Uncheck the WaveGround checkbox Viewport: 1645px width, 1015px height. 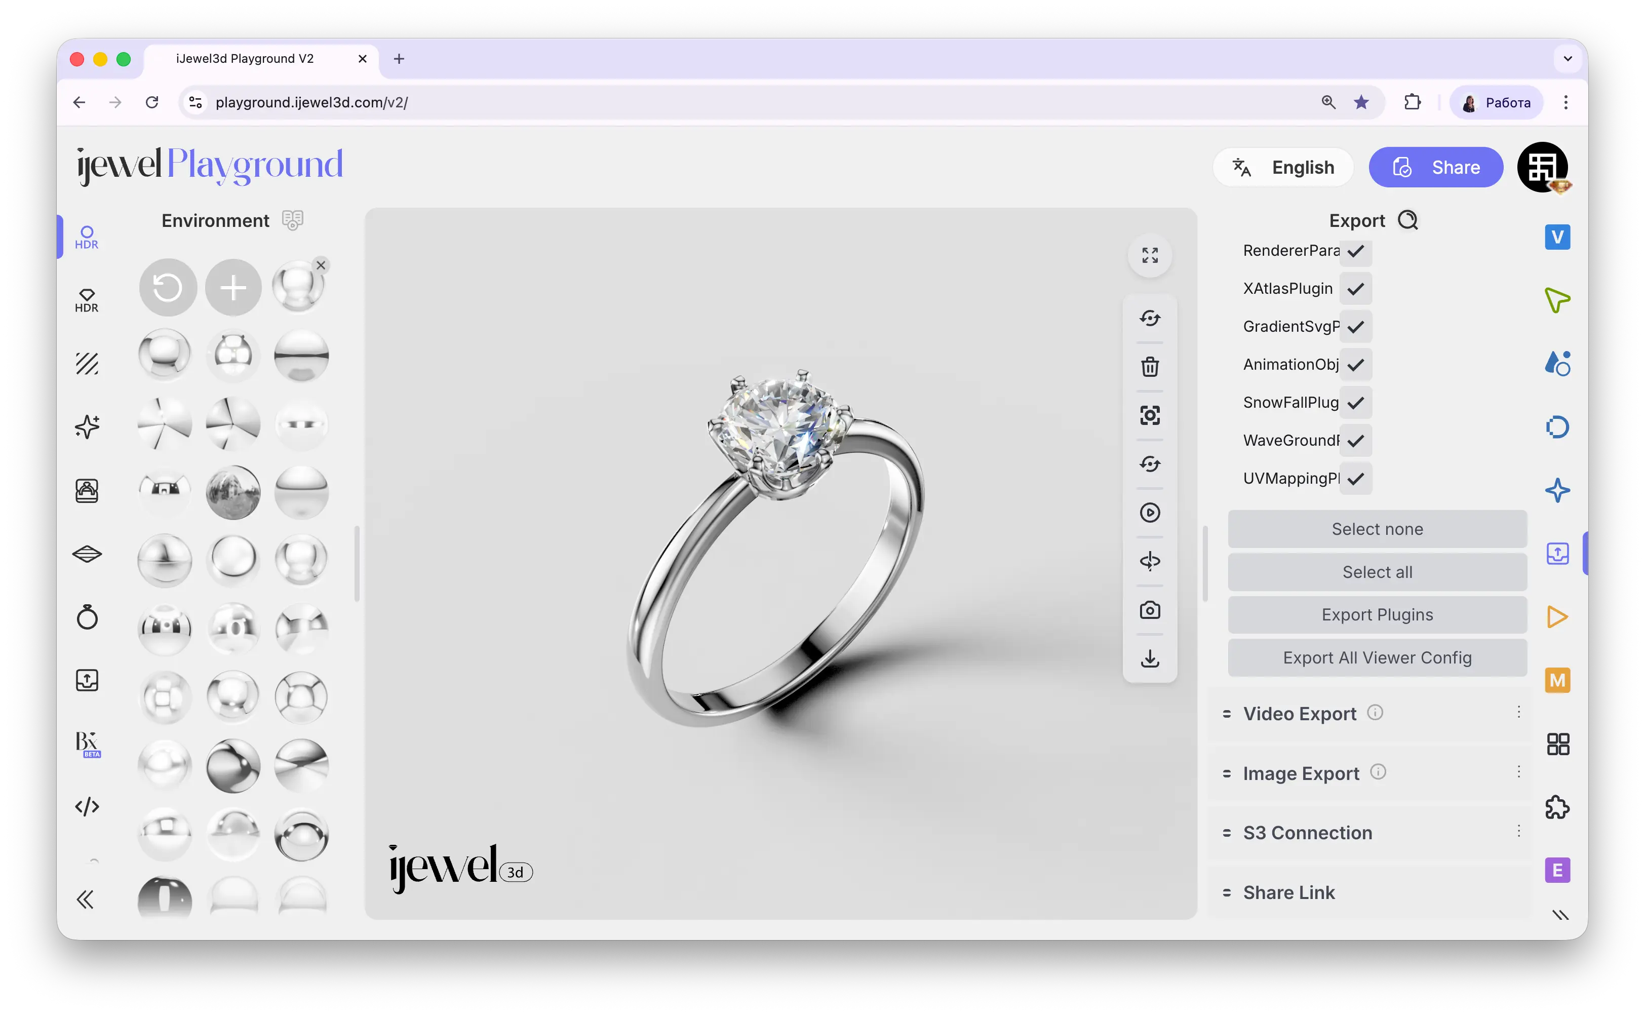click(x=1356, y=440)
